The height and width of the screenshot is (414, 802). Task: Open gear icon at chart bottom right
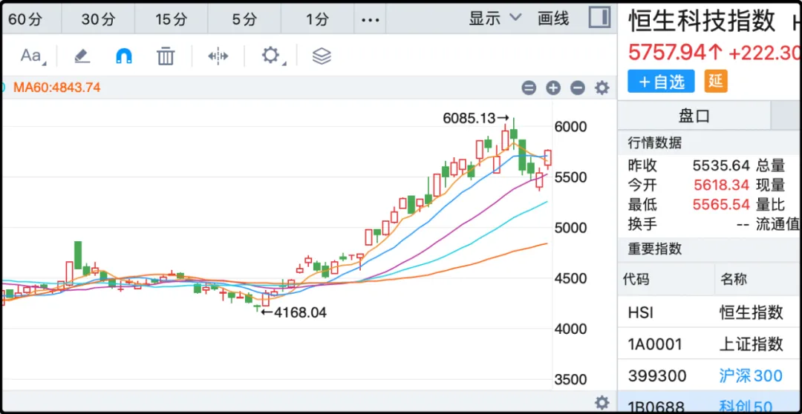pyautogui.click(x=602, y=402)
